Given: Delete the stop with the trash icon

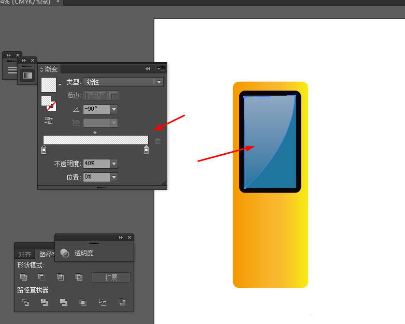Looking at the screenshot, I should (x=157, y=141).
